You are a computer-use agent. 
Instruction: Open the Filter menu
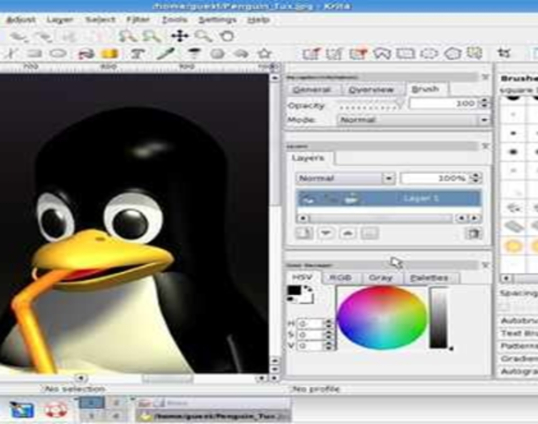(138, 20)
